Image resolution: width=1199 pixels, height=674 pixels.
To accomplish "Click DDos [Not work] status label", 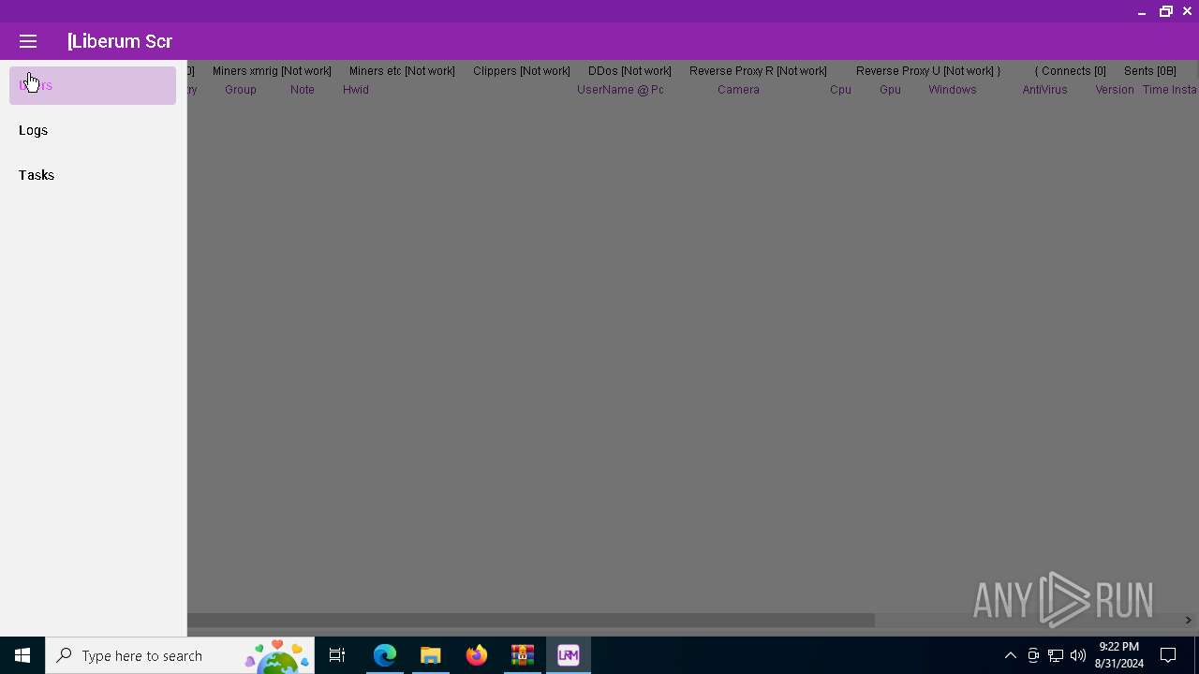I will (x=629, y=71).
